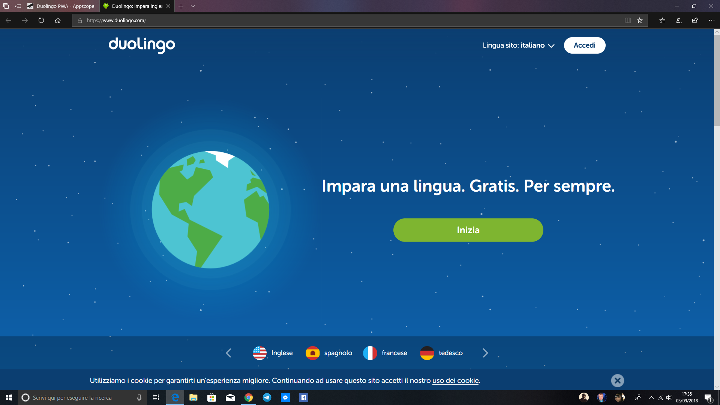This screenshot has height=405, width=720.
Task: Open Messenger from taskbar
Action: pyautogui.click(x=285, y=397)
